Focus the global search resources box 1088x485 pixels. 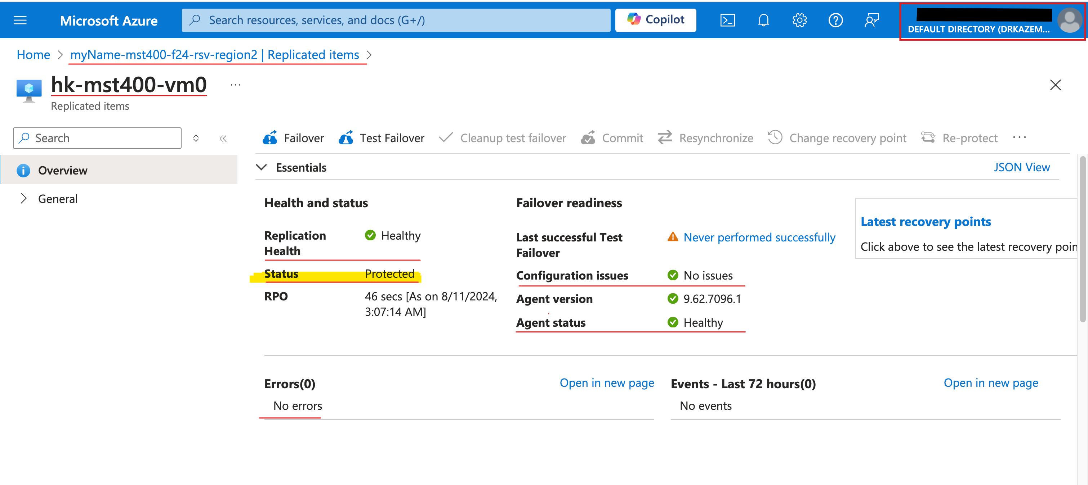pyautogui.click(x=396, y=20)
